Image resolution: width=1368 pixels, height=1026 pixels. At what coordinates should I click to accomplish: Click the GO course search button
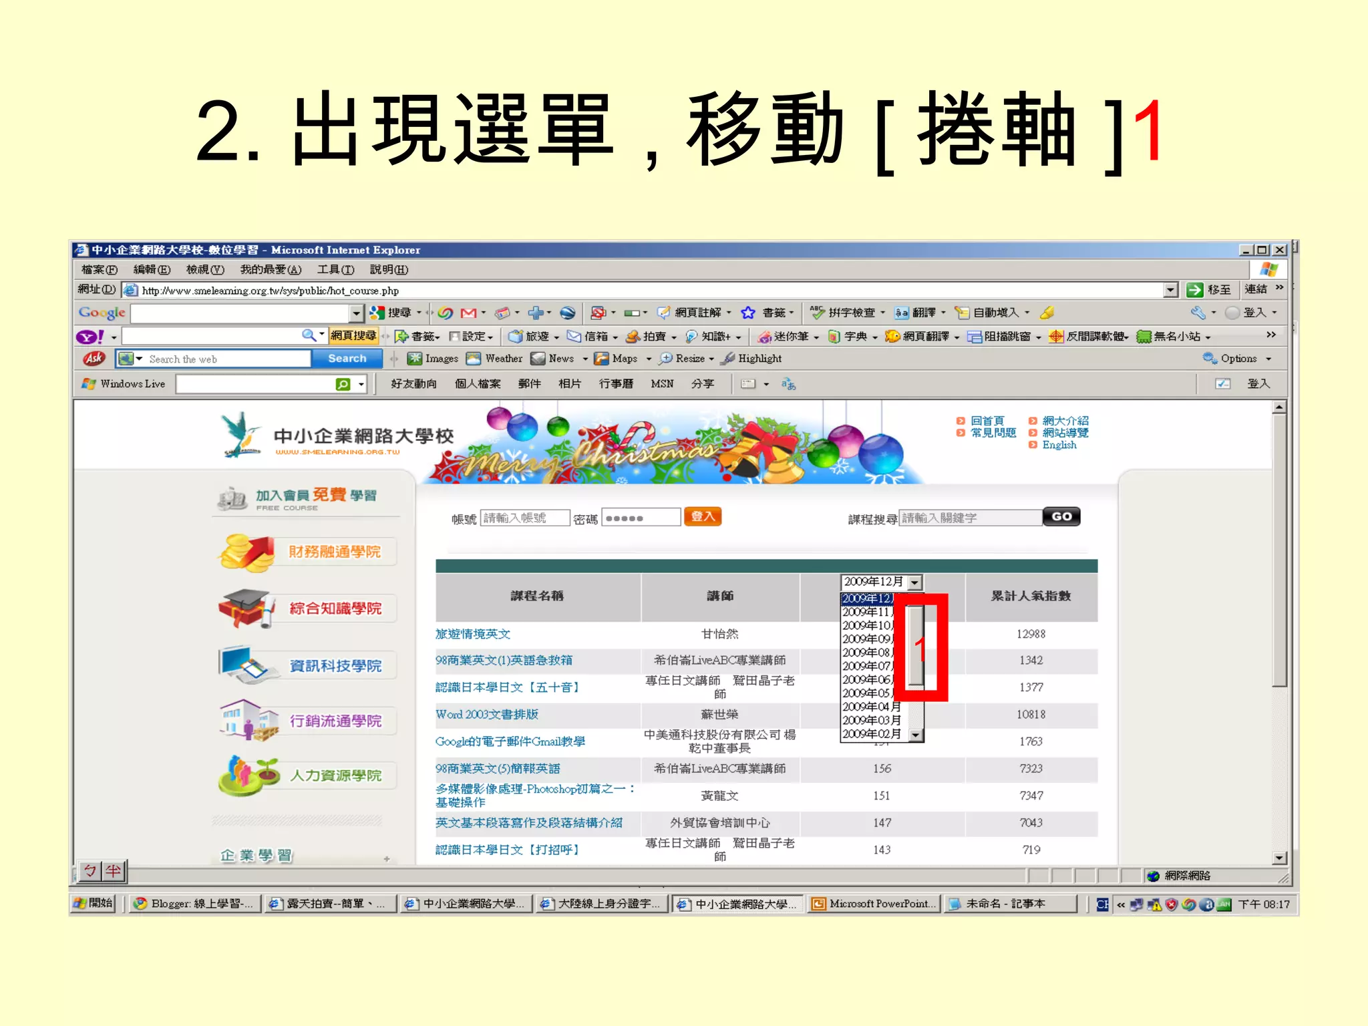1061,517
